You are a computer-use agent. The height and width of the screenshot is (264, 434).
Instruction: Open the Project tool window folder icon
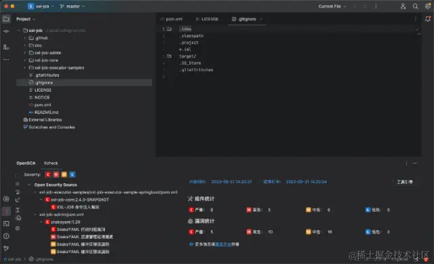pyautogui.click(x=6, y=19)
